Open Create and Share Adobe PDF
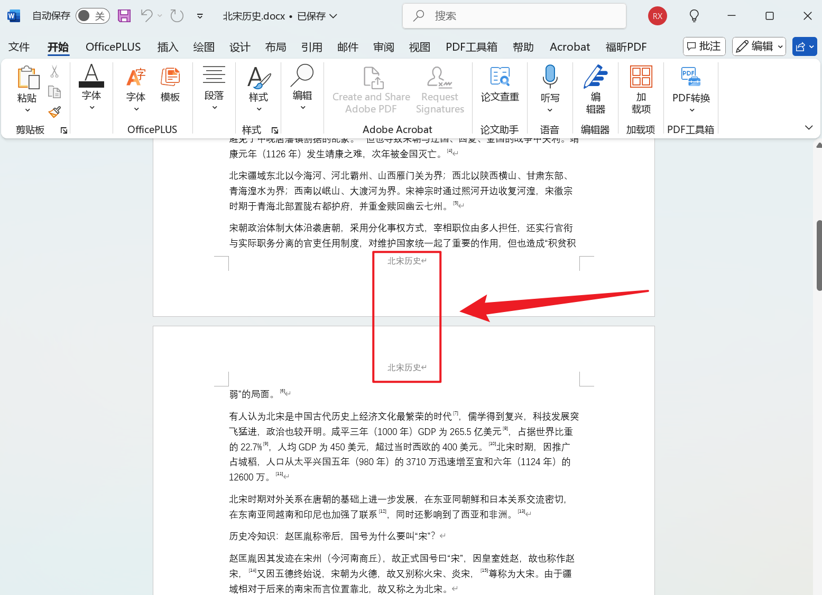822x595 pixels. [x=371, y=90]
